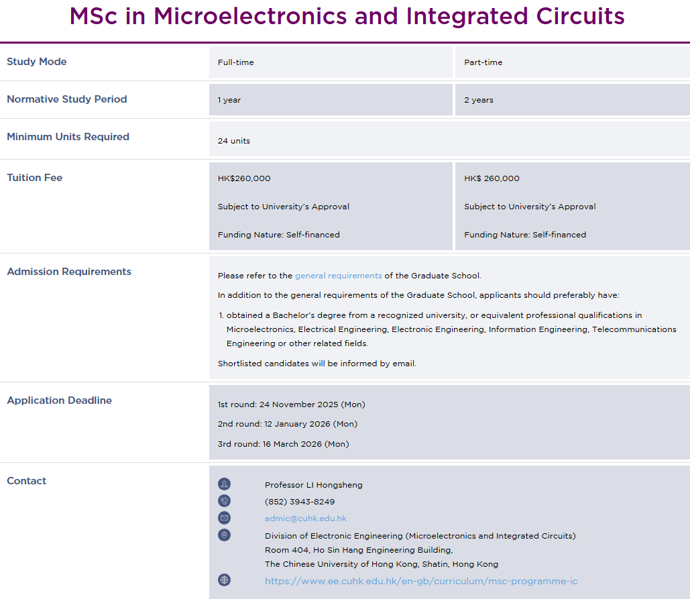This screenshot has height=599, width=690.
Task: Click the 3rd round deadline date
Action: click(x=283, y=444)
